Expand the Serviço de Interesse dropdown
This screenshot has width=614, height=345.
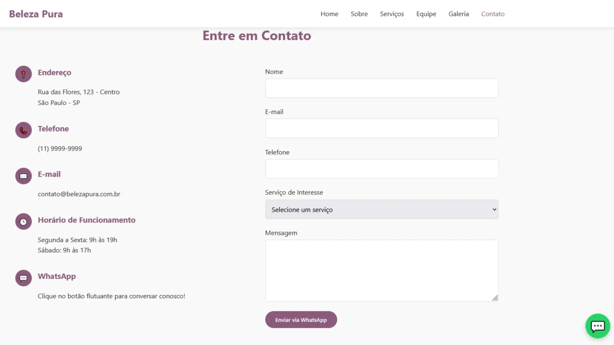[382, 210]
